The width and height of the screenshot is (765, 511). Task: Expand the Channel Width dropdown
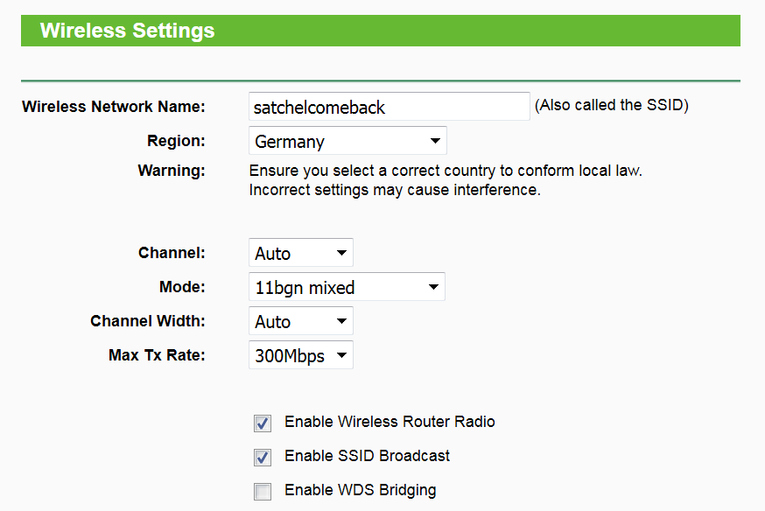click(x=300, y=321)
